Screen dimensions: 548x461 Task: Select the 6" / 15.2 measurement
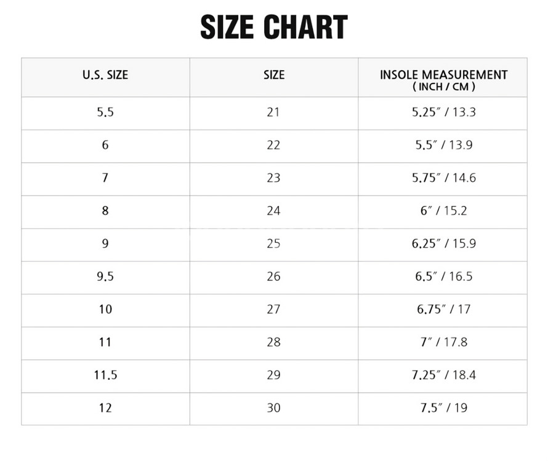tap(443, 210)
